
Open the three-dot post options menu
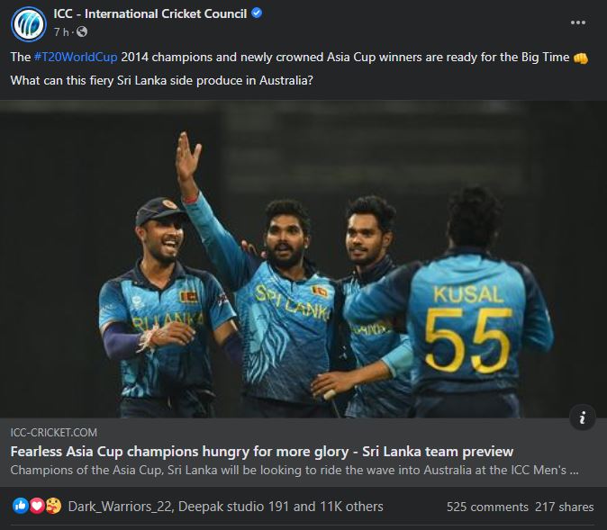[577, 22]
